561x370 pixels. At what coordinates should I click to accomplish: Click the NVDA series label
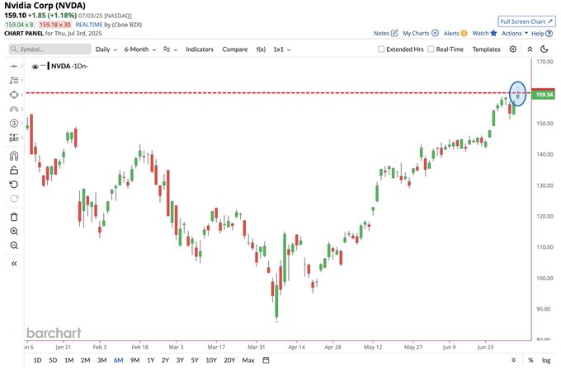click(60, 66)
